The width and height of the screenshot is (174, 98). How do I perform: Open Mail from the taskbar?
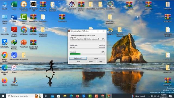pyautogui.click(x=52, y=96)
